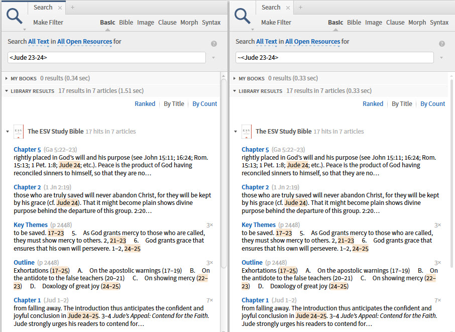Sort results By Count in left panel

click(x=204, y=103)
